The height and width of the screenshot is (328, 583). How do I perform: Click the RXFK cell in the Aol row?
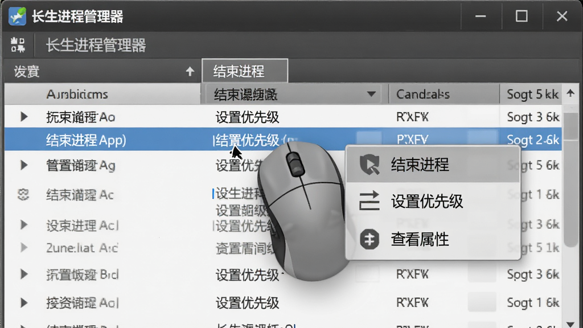tap(412, 303)
